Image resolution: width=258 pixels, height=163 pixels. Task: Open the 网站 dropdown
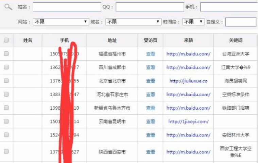(x=61, y=22)
